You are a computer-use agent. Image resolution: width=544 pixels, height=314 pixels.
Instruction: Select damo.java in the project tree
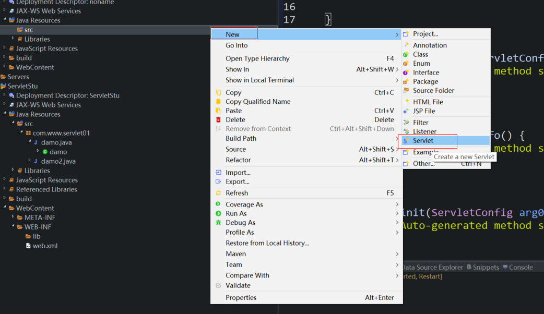click(56, 142)
